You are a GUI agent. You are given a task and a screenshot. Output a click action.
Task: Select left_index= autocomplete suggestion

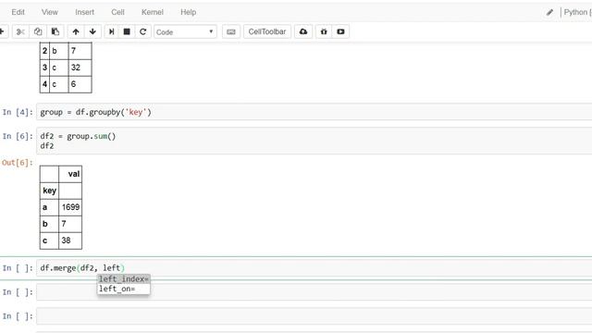(x=124, y=279)
